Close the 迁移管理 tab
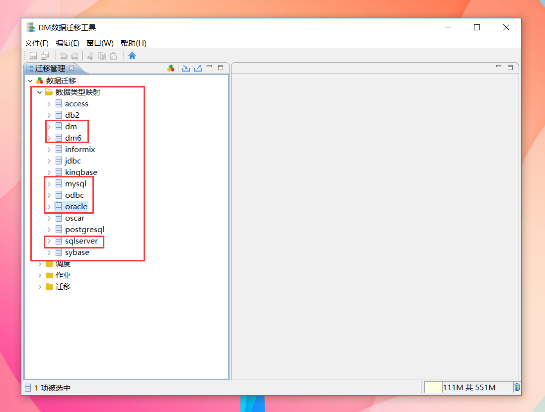This screenshot has height=412, width=545. (x=72, y=68)
